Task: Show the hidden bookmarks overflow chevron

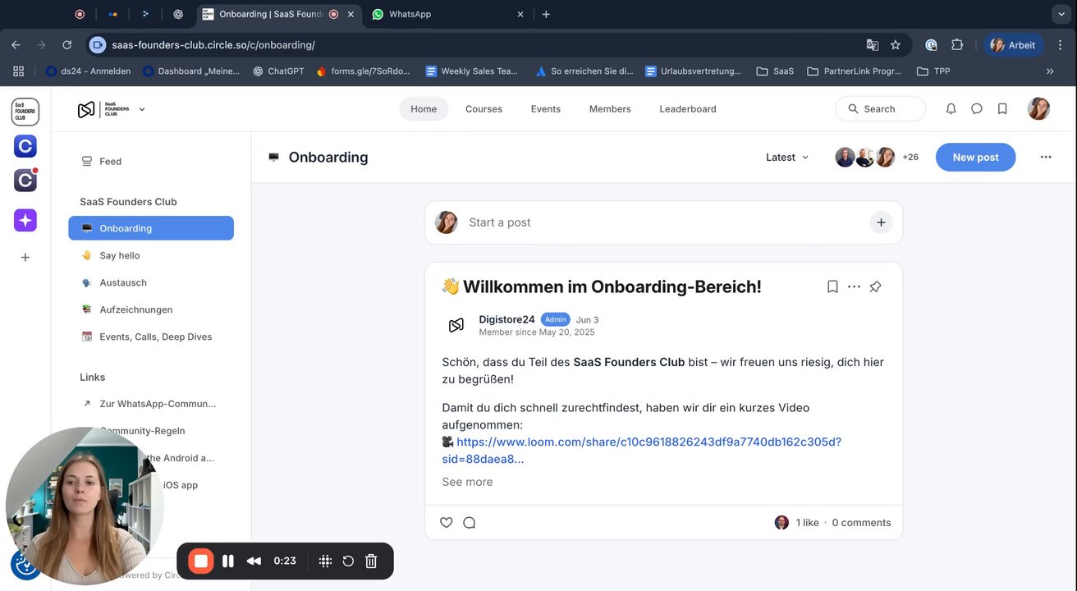Action: pos(1050,71)
